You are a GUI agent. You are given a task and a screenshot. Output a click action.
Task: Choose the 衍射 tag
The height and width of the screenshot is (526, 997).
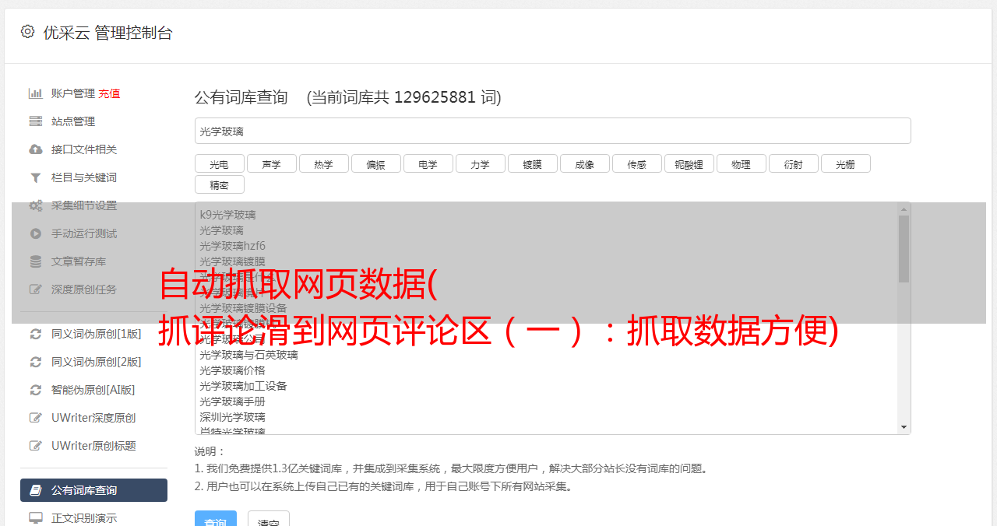click(794, 163)
